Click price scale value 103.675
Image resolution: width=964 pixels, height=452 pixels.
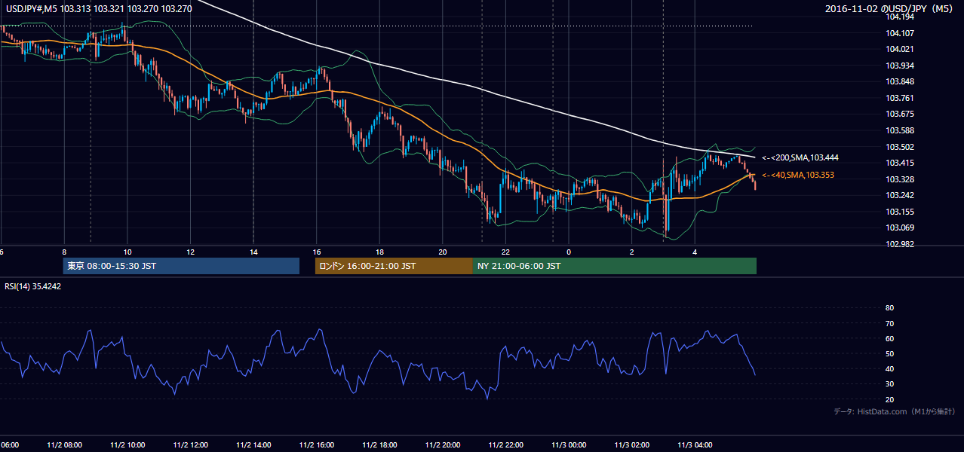click(900, 115)
